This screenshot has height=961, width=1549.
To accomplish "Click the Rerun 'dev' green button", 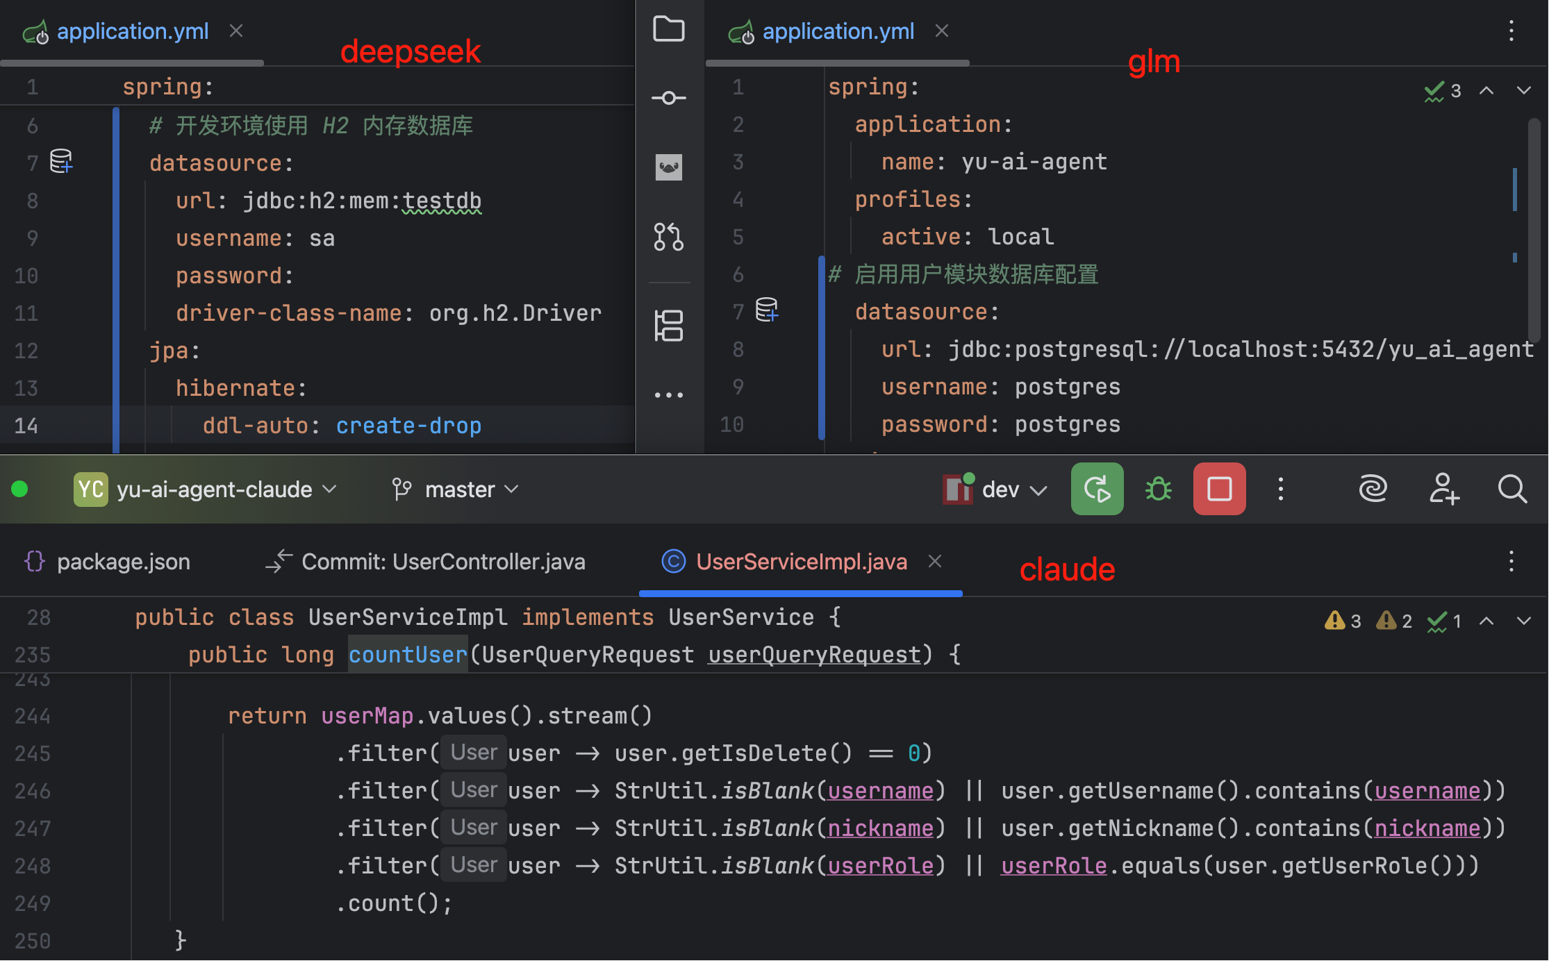I will click(1097, 489).
